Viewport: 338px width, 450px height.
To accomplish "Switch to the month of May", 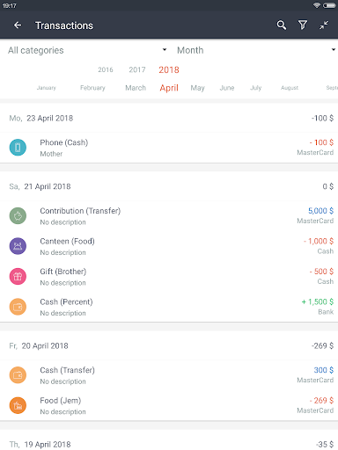I will point(197,88).
